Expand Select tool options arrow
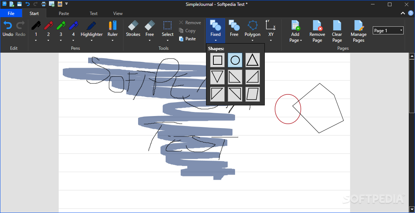The image size is (415, 213). (x=167, y=40)
